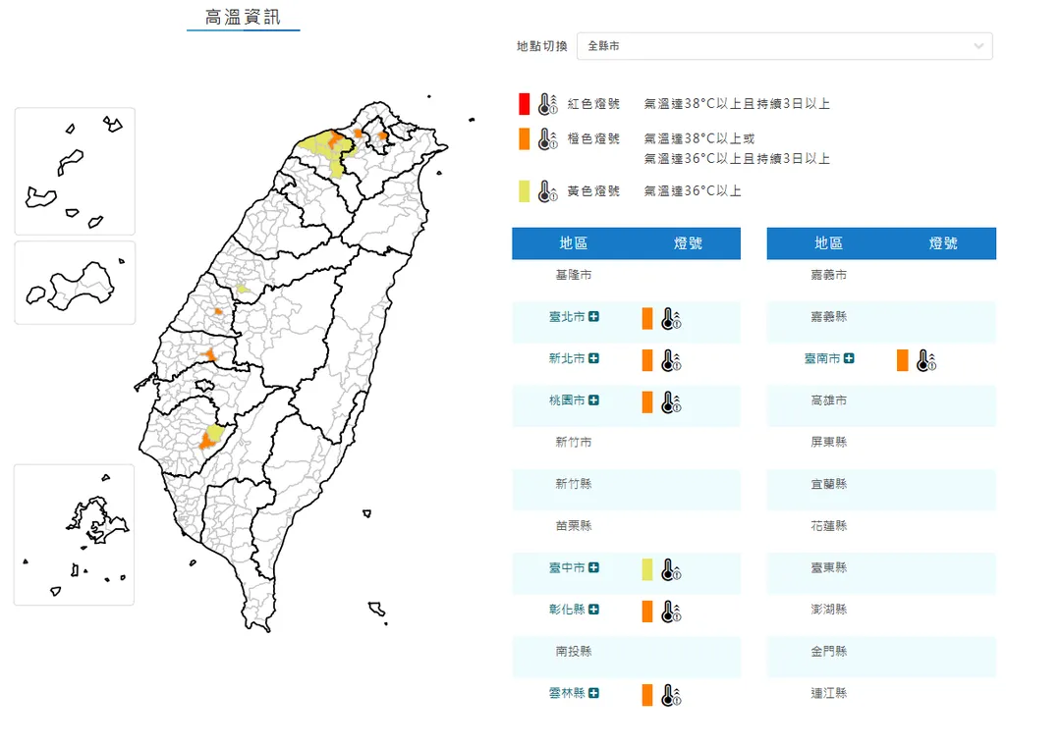Screen dimensions: 1061x746
Task: Click 新竹市 in the region table
Action: click(x=573, y=443)
